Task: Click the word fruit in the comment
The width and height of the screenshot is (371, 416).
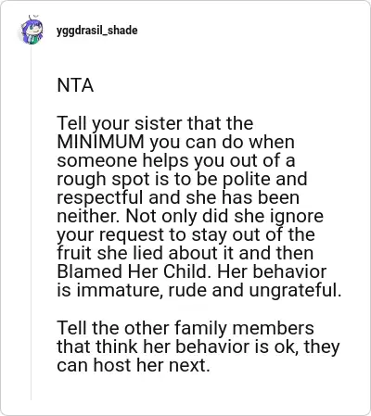Action: pos(74,253)
